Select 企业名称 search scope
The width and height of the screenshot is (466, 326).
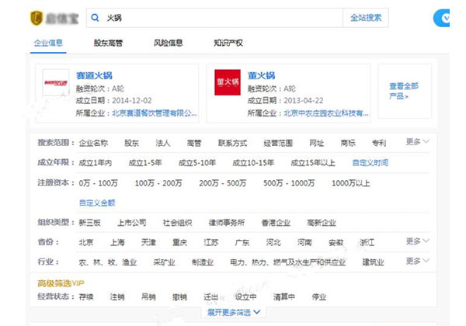pyautogui.click(x=93, y=143)
